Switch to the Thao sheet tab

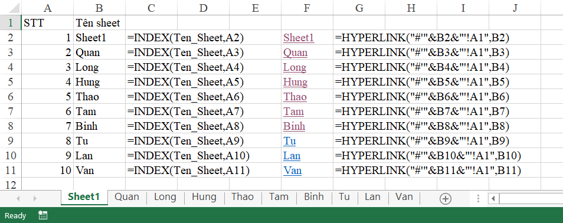243,197
